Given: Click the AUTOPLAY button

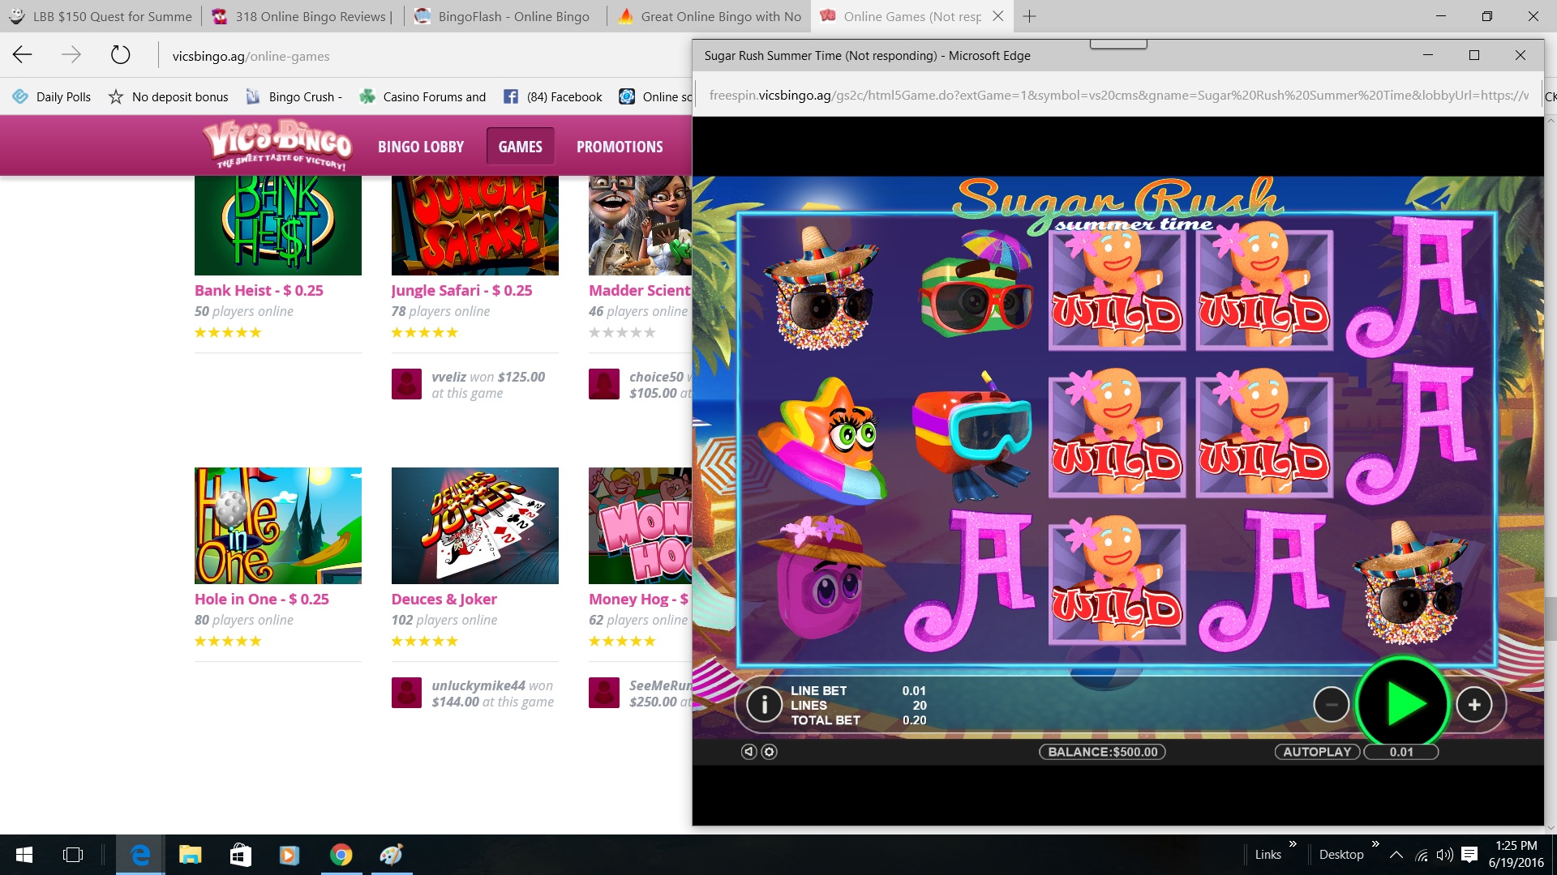Looking at the screenshot, I should pyautogui.click(x=1317, y=752).
